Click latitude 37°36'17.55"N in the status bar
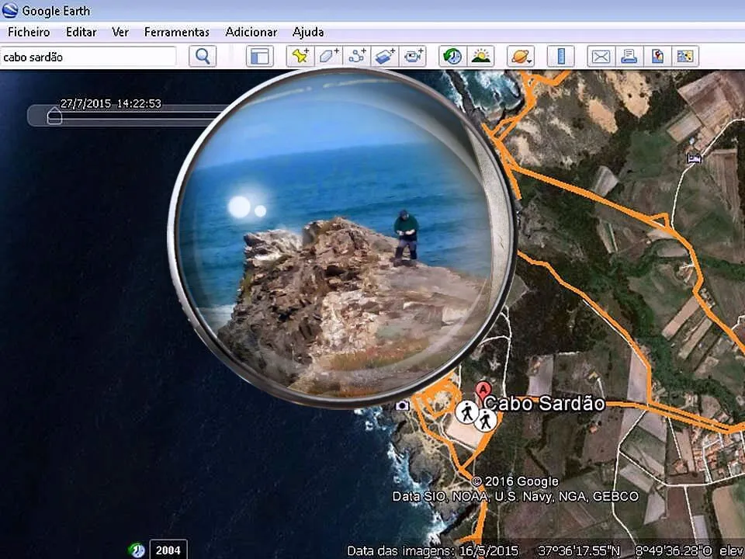The image size is (745, 559). point(579,551)
